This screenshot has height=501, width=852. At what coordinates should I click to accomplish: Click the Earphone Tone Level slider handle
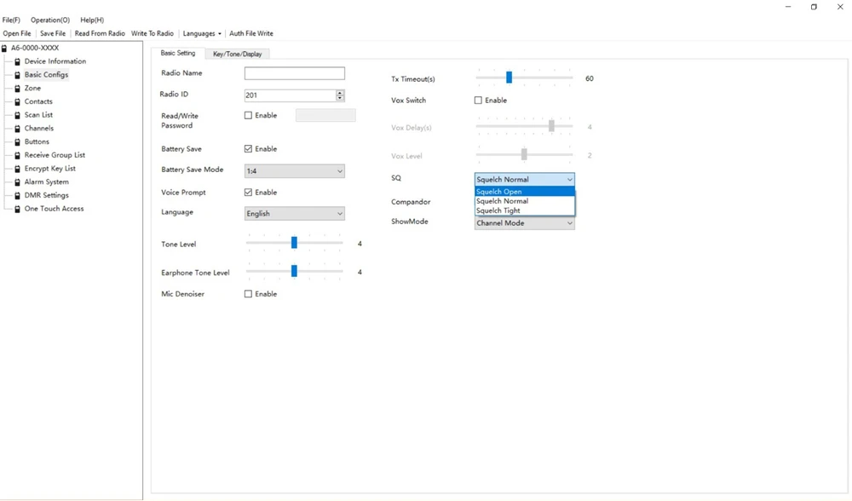pos(294,271)
